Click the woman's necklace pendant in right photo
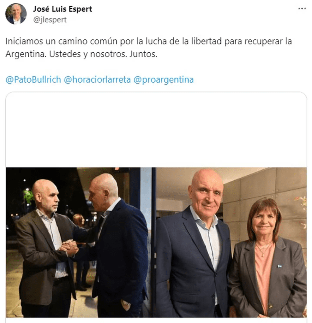This screenshot has height=323, width=312. (262, 255)
